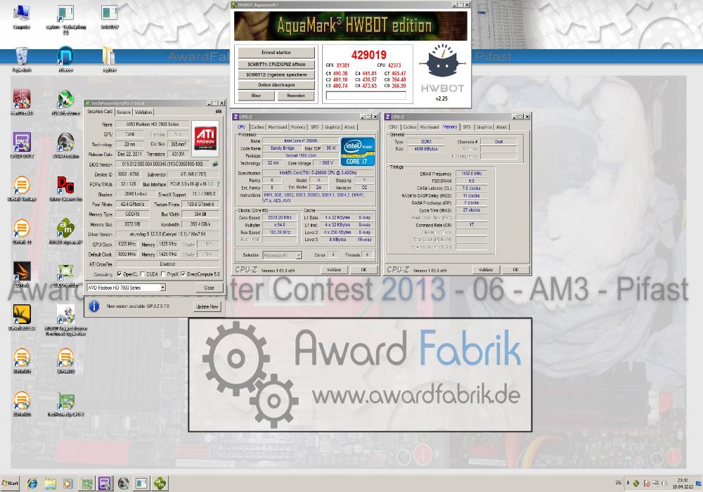Viewport: 703px width, 492px height.
Task: Open SPD tab in the memory-timings CPU-Z window
Action: 467,127
